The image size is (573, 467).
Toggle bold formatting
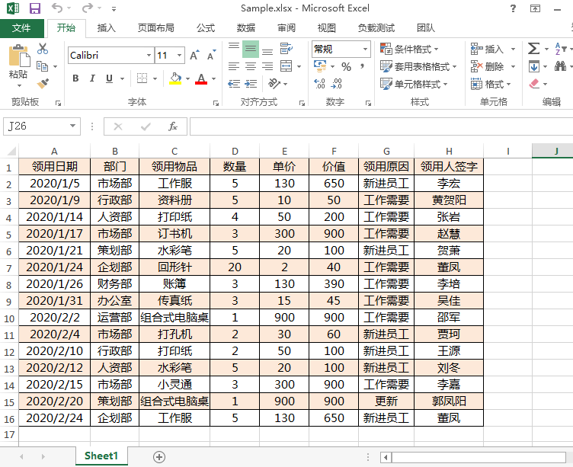click(x=75, y=78)
